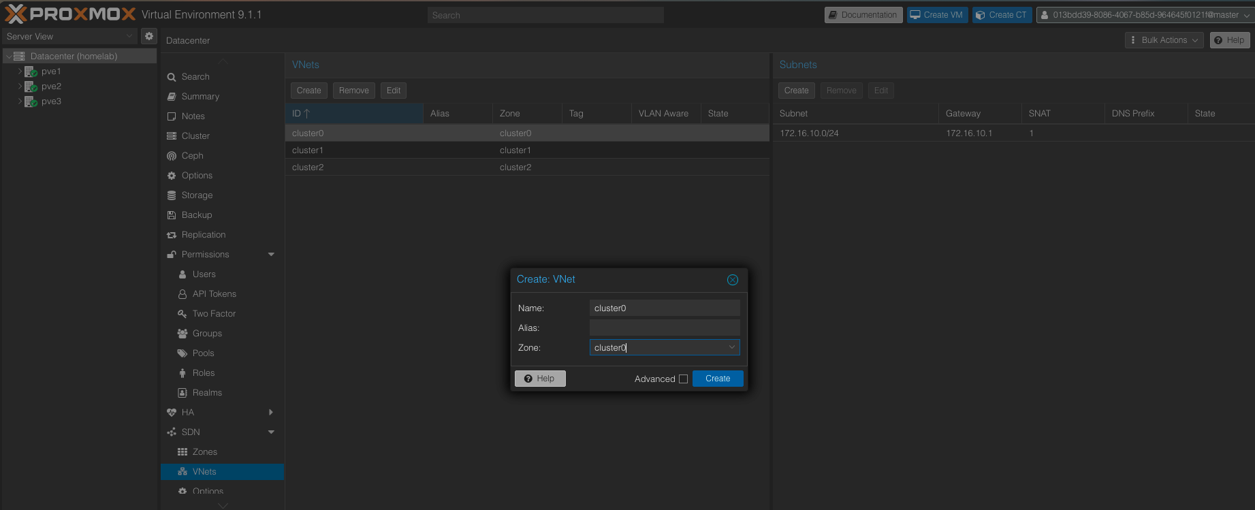The image size is (1255, 510).
Task: Click the SDN network icon
Action: pyautogui.click(x=172, y=432)
